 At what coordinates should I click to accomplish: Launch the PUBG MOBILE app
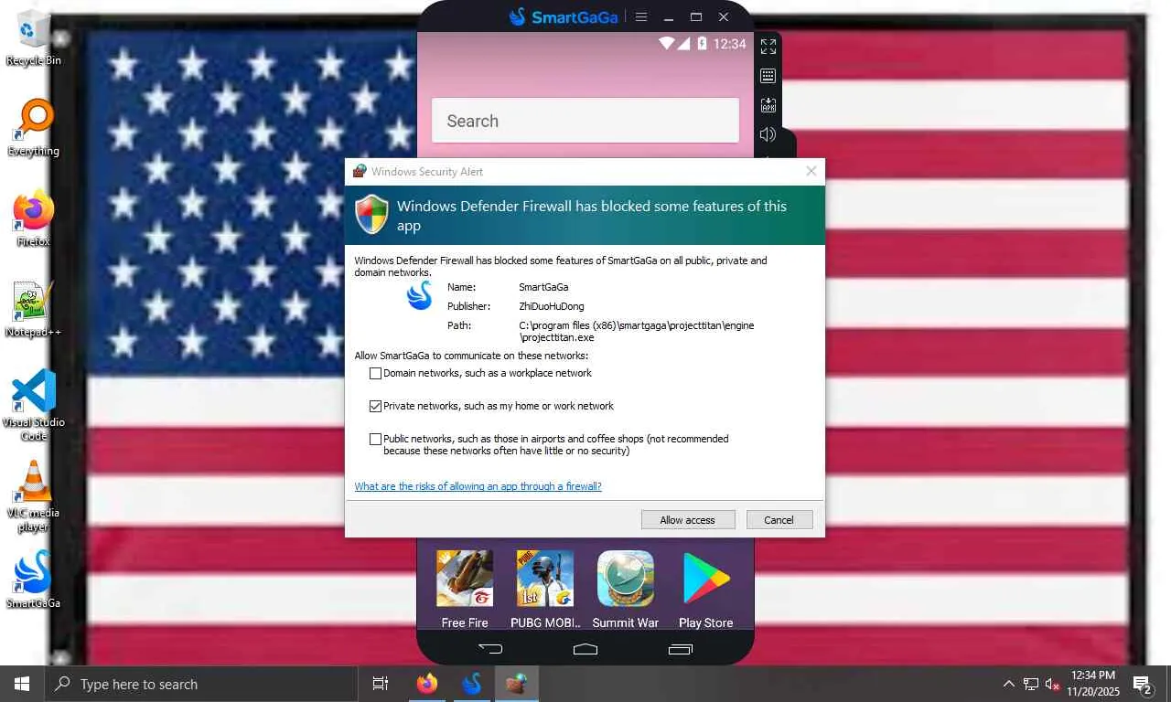(x=545, y=590)
